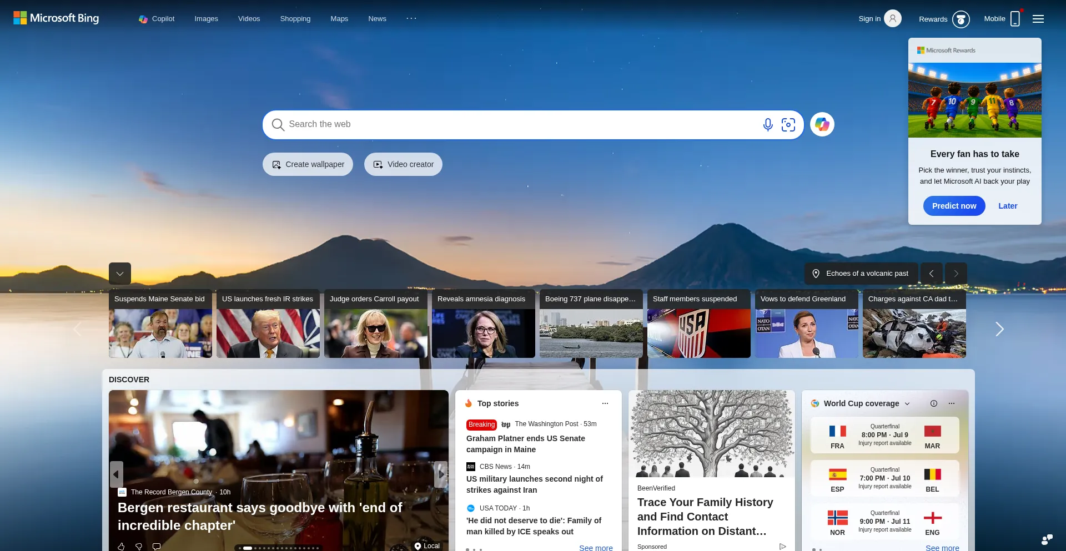Open the Trace Your Family History ad
Screen dimensions: 1066x551
tap(705, 517)
